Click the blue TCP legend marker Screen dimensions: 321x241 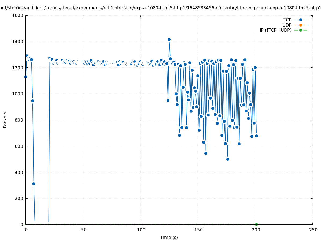point(301,20)
